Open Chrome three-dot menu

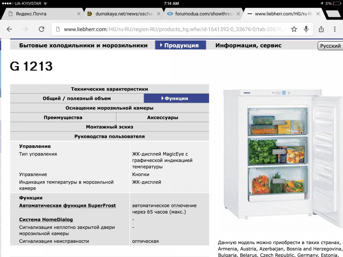(335, 29)
